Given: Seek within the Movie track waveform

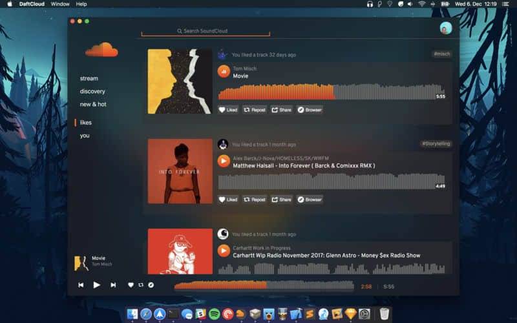Looking at the screenshot, I should (332, 92).
